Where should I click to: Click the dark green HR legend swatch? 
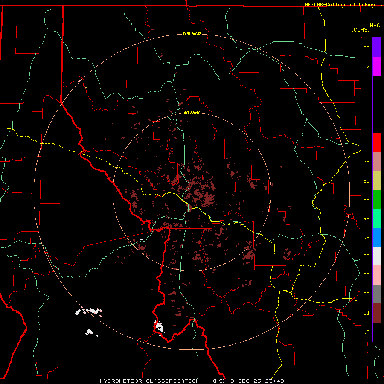(377, 200)
